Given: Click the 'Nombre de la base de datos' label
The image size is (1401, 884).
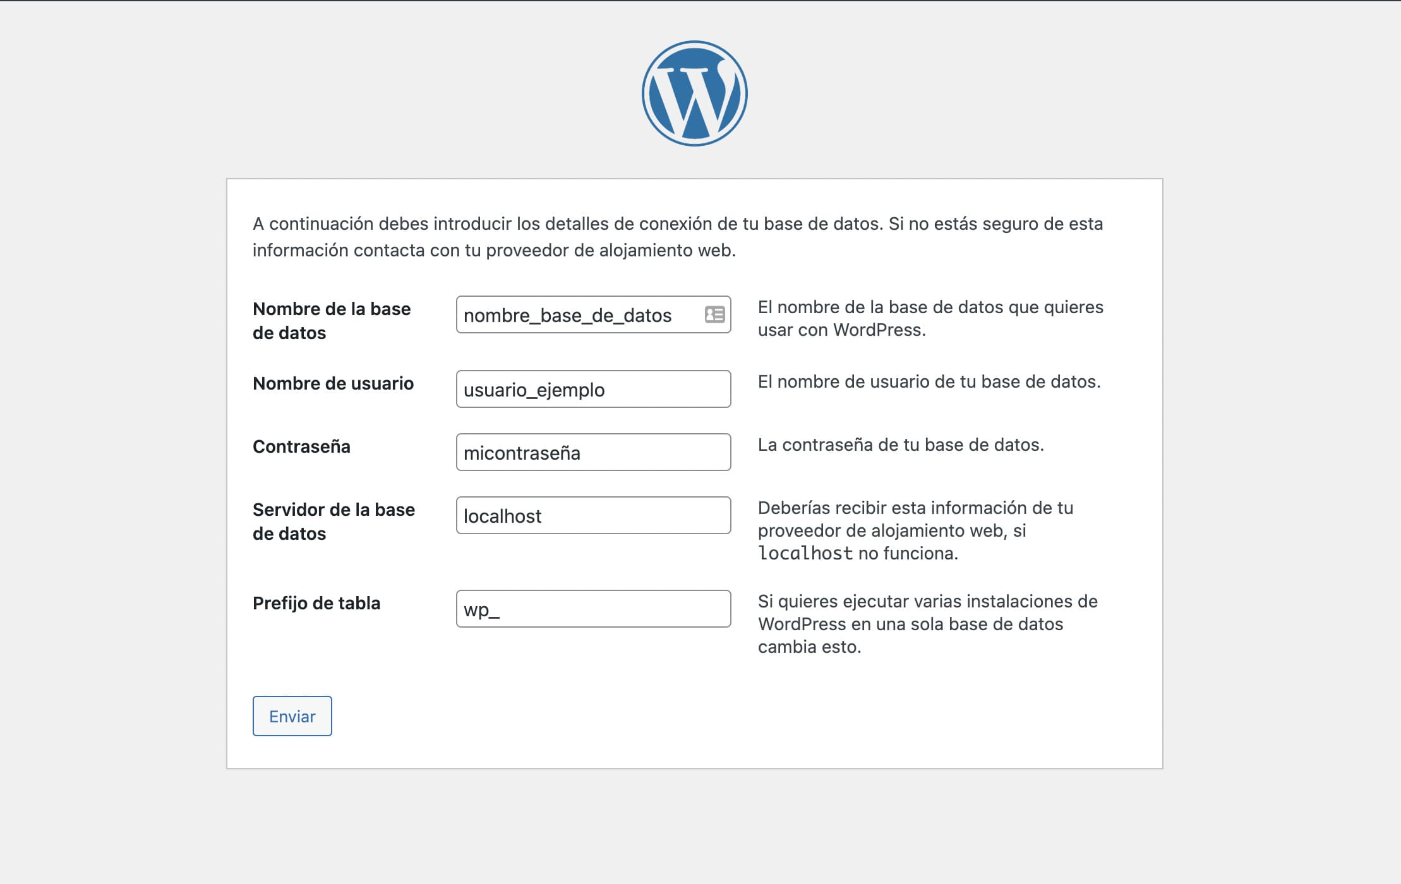Looking at the screenshot, I should pos(332,321).
